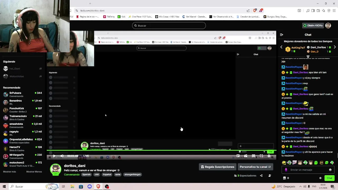Play the stream with the play button
Viewport: 338px width, 190px height.
(x=54, y=156)
